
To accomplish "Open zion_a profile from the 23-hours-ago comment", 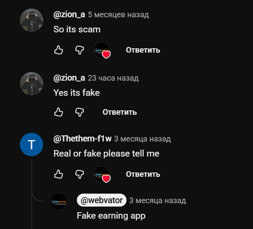I will coord(69,78).
